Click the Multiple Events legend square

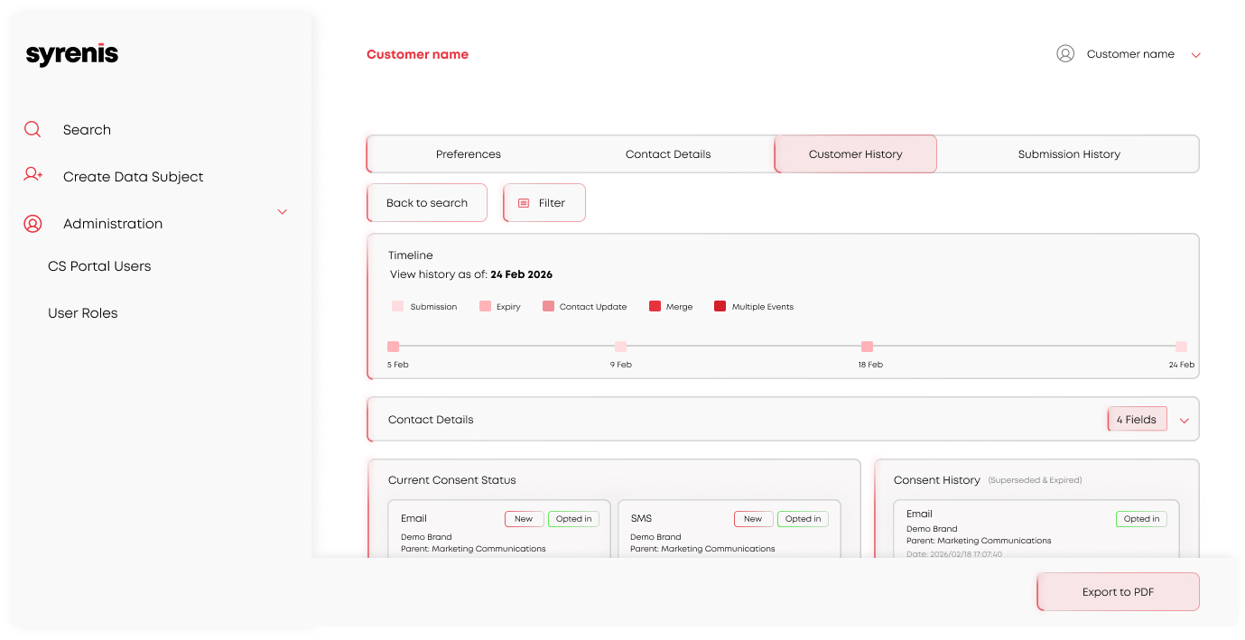click(x=719, y=306)
